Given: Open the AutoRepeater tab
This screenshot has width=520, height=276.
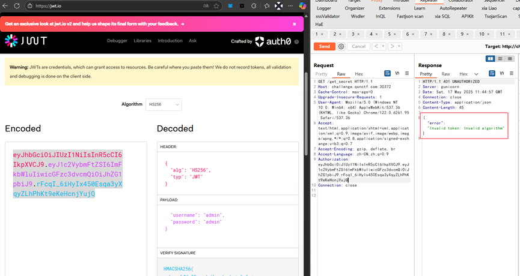Looking at the screenshot, I should [453, 8].
